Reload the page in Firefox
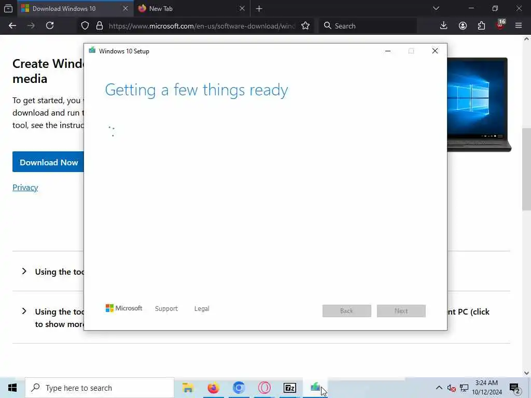The height and width of the screenshot is (398, 531). (x=50, y=26)
